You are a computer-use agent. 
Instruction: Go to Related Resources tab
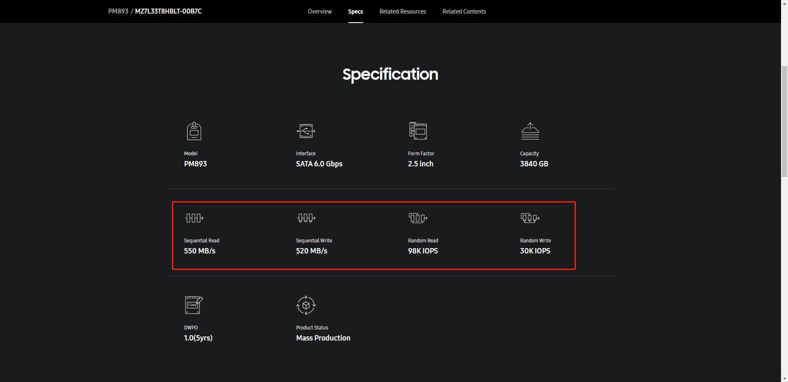403,12
